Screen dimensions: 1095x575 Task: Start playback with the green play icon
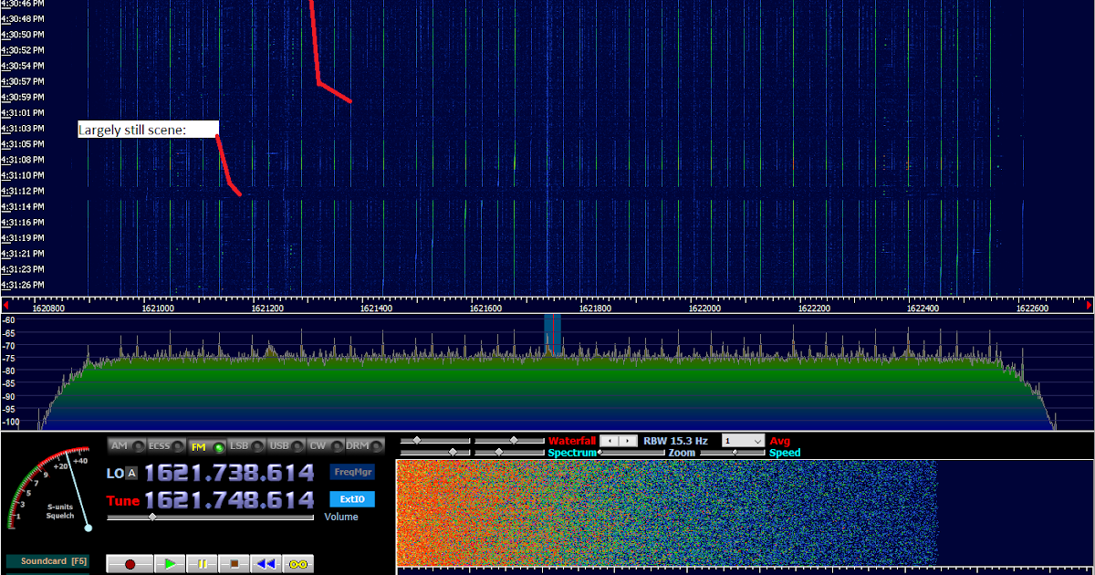pos(170,562)
